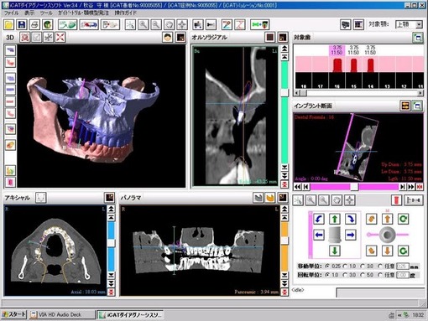Select the zoom-out magnifier in main toolbar
The image size is (428, 321).
pos(156,25)
